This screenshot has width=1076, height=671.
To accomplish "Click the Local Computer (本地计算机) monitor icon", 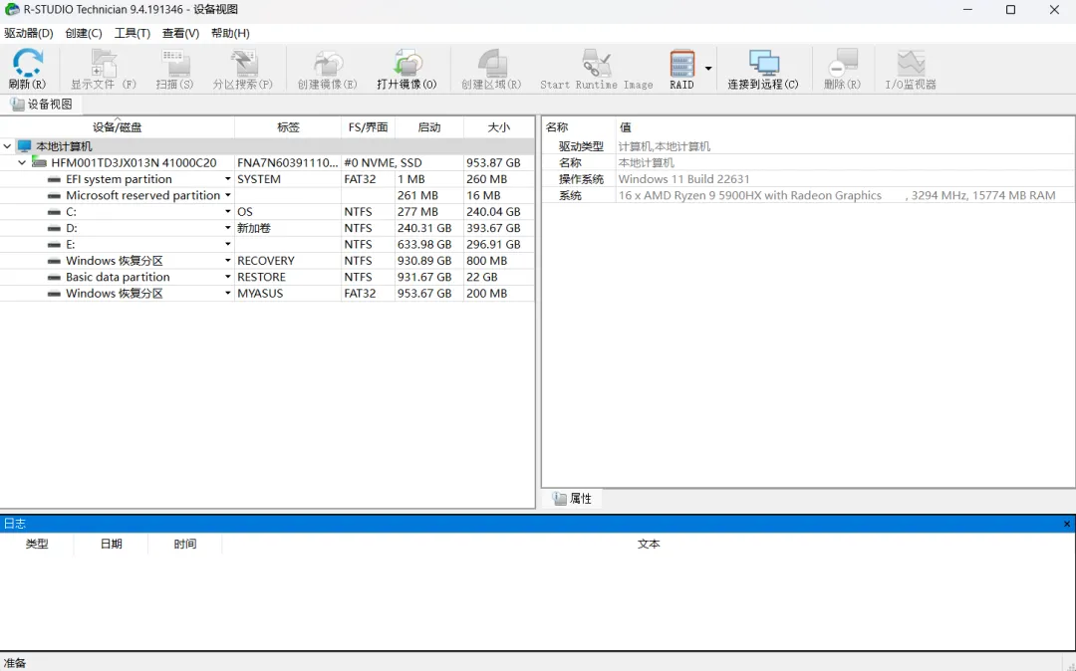I will [25, 146].
